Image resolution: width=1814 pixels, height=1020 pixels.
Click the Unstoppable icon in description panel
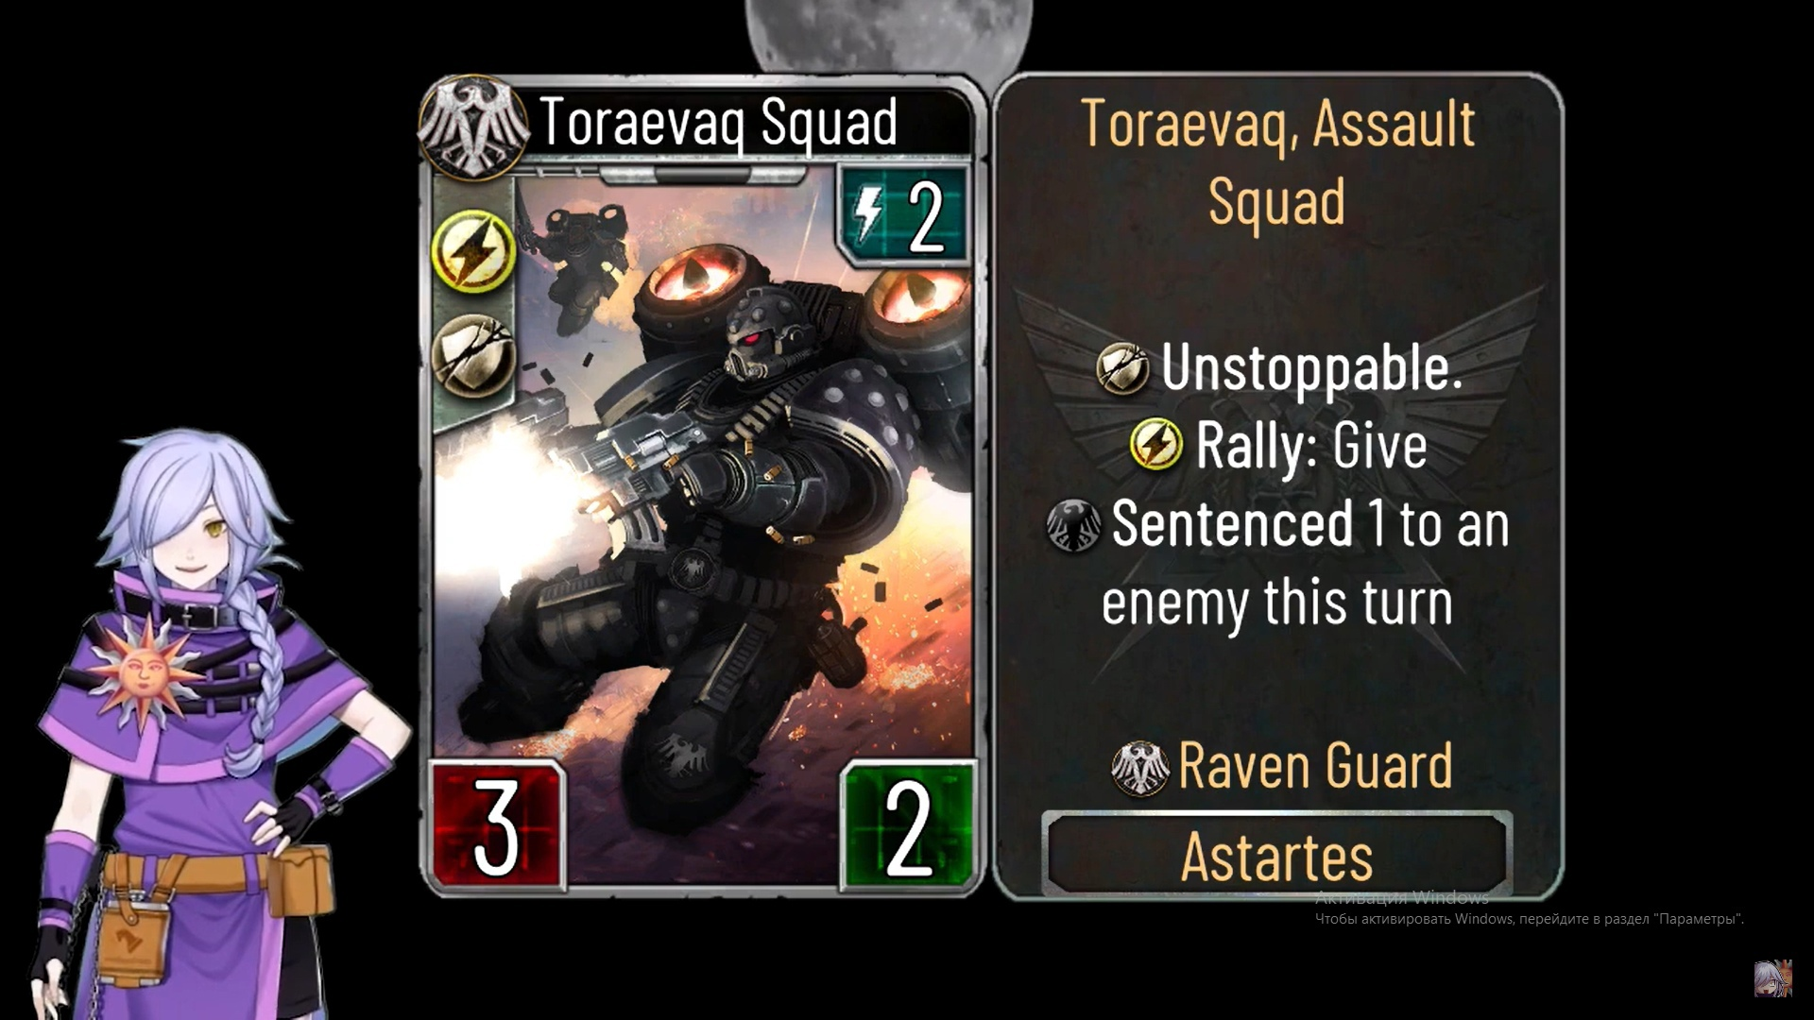(x=1122, y=368)
